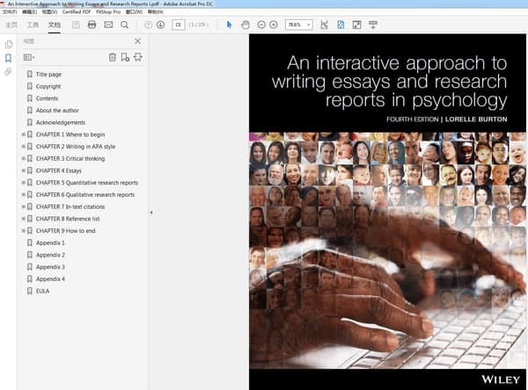
Task: Switch to the home tab, first toolbar tab
Action: [x=11, y=25]
